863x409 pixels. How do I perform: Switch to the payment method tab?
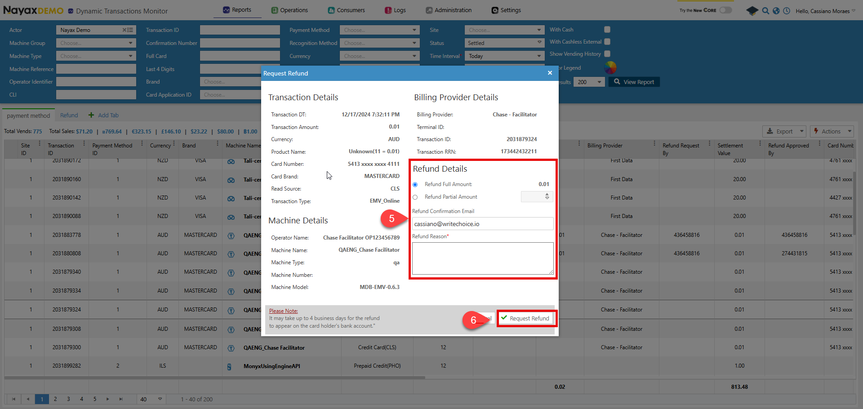click(28, 116)
